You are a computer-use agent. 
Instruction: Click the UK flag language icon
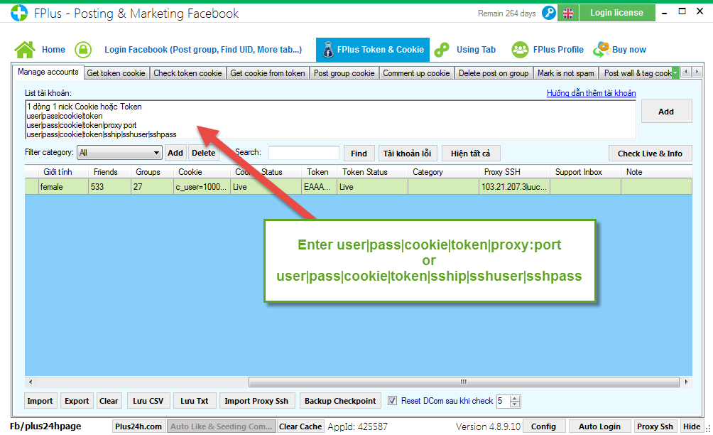(567, 13)
